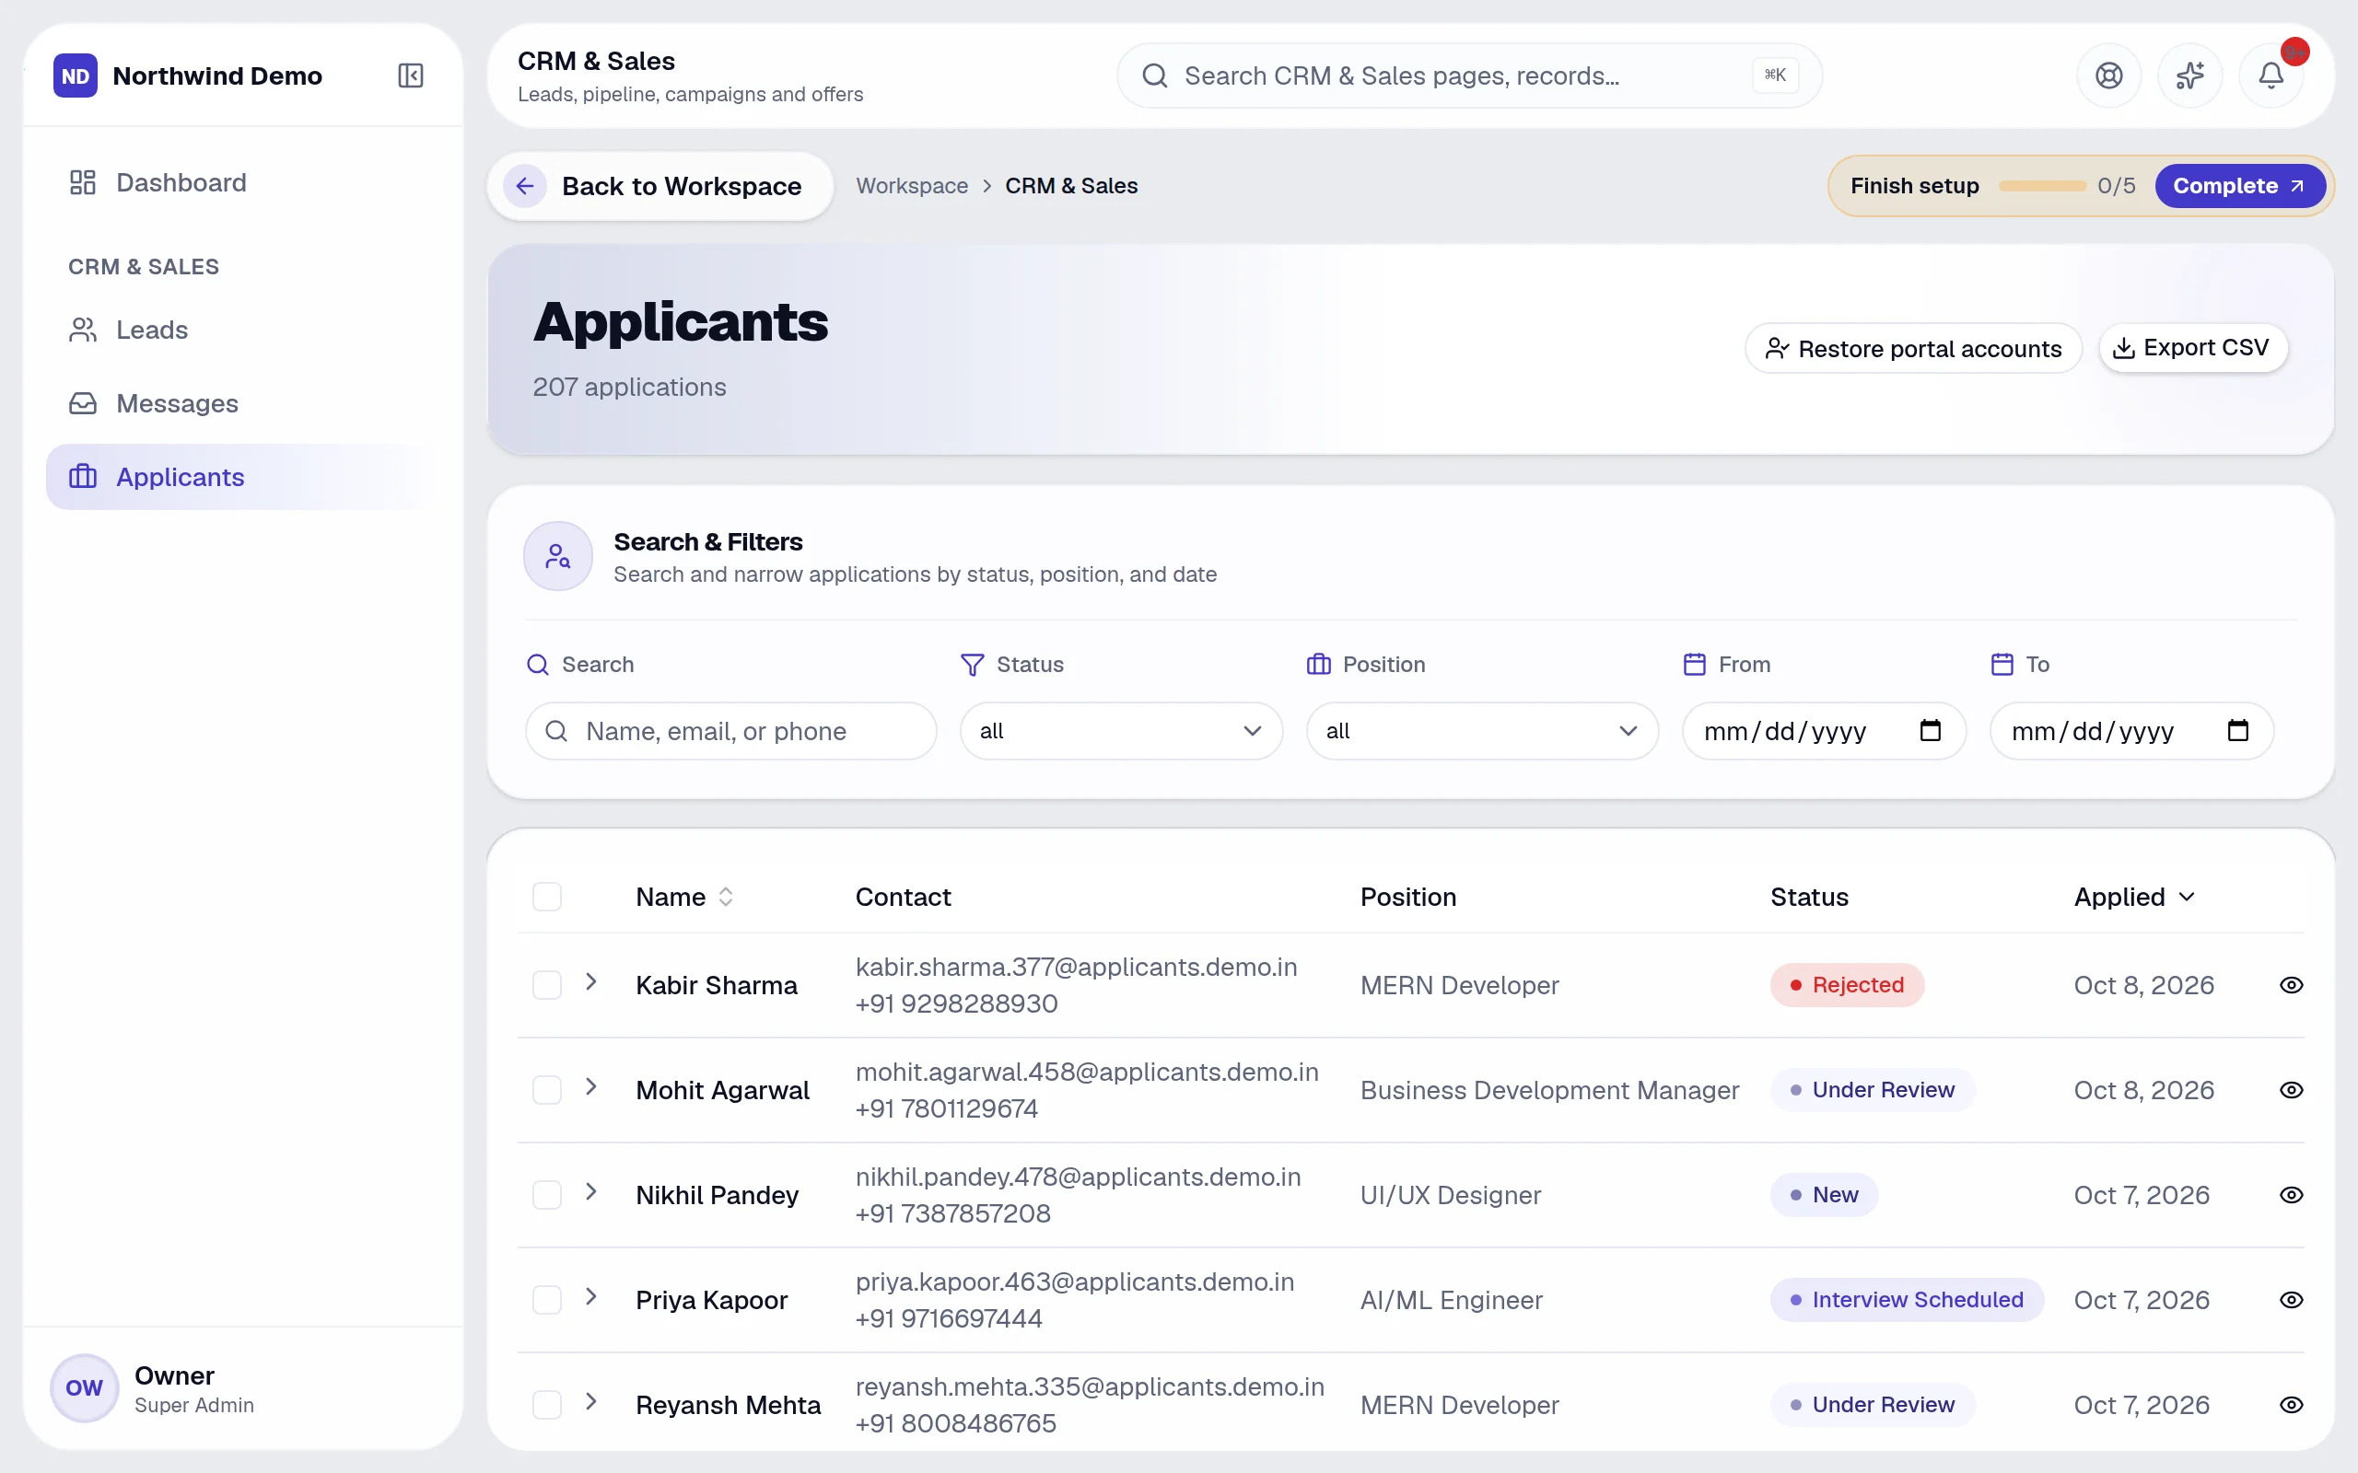Tick the select-all checkbox in table header
2358x1473 pixels.
click(x=546, y=897)
